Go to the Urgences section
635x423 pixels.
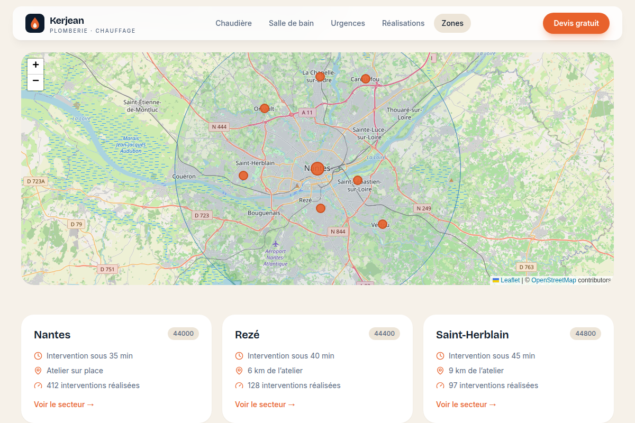pos(348,23)
